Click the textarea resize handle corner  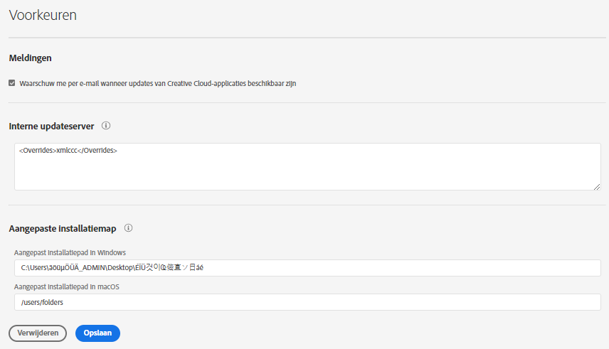(597, 186)
